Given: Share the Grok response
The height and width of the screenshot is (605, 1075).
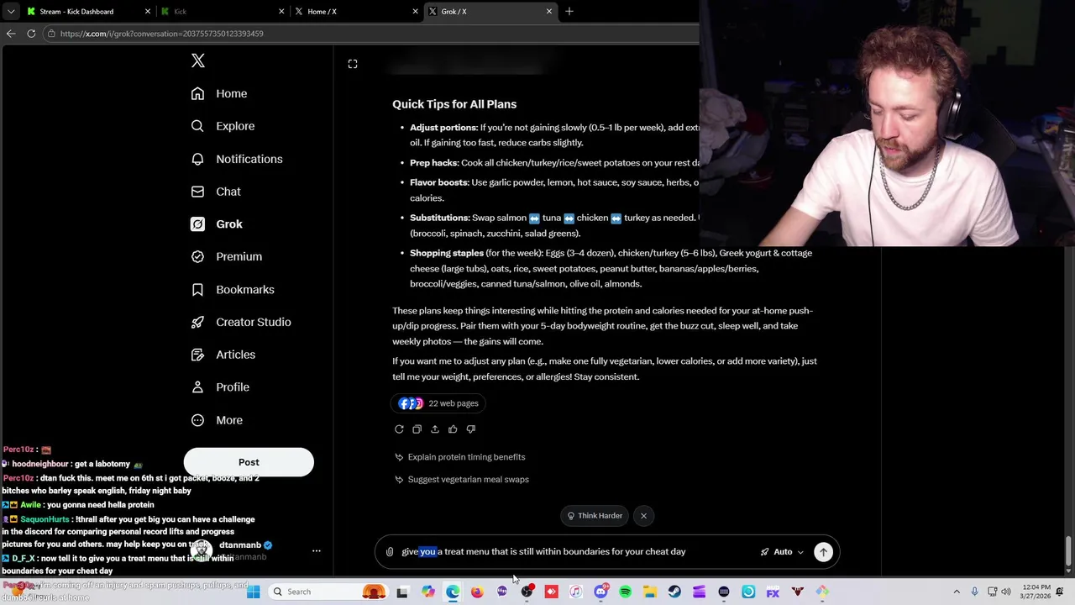Looking at the screenshot, I should (435, 429).
